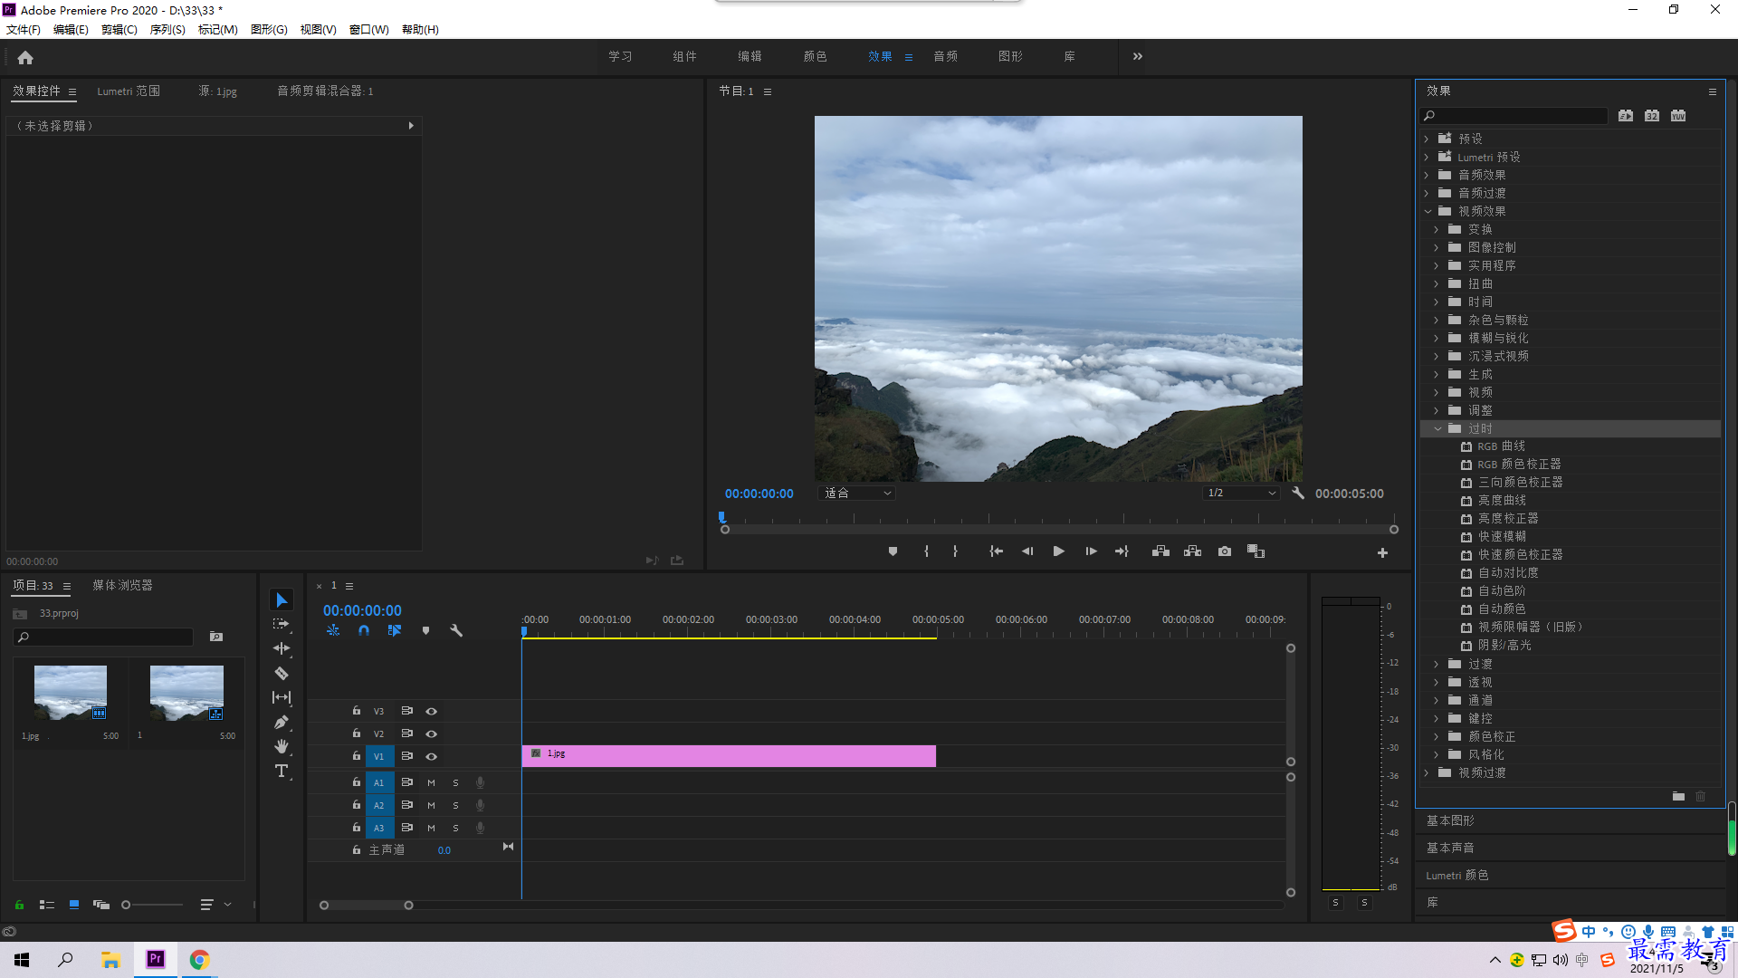The width and height of the screenshot is (1738, 978).
Task: Open the 序列(S) menu
Action: pos(167,30)
